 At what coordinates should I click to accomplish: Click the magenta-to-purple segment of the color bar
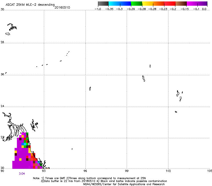click(x=197, y=4)
